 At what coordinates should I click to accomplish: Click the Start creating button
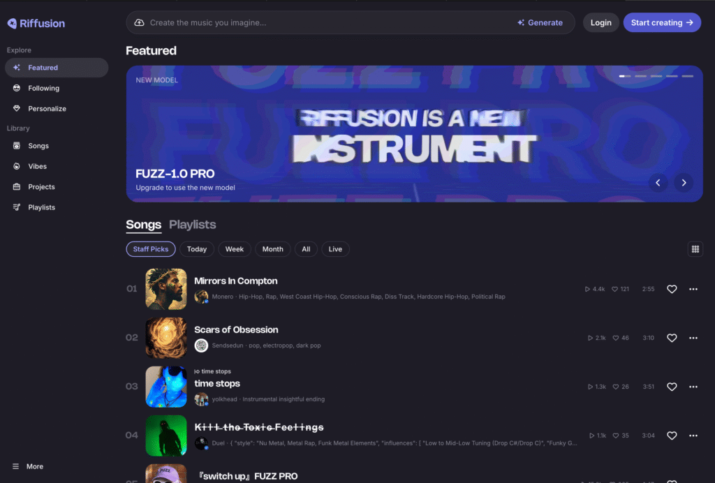(x=662, y=22)
